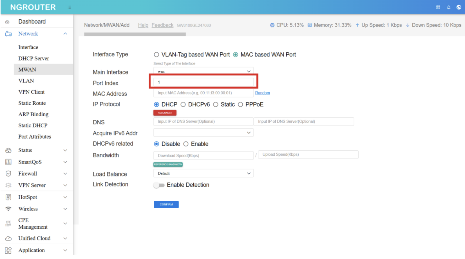Click the SmartQoS sliders icon
The width and height of the screenshot is (465, 259).
pos(8,162)
